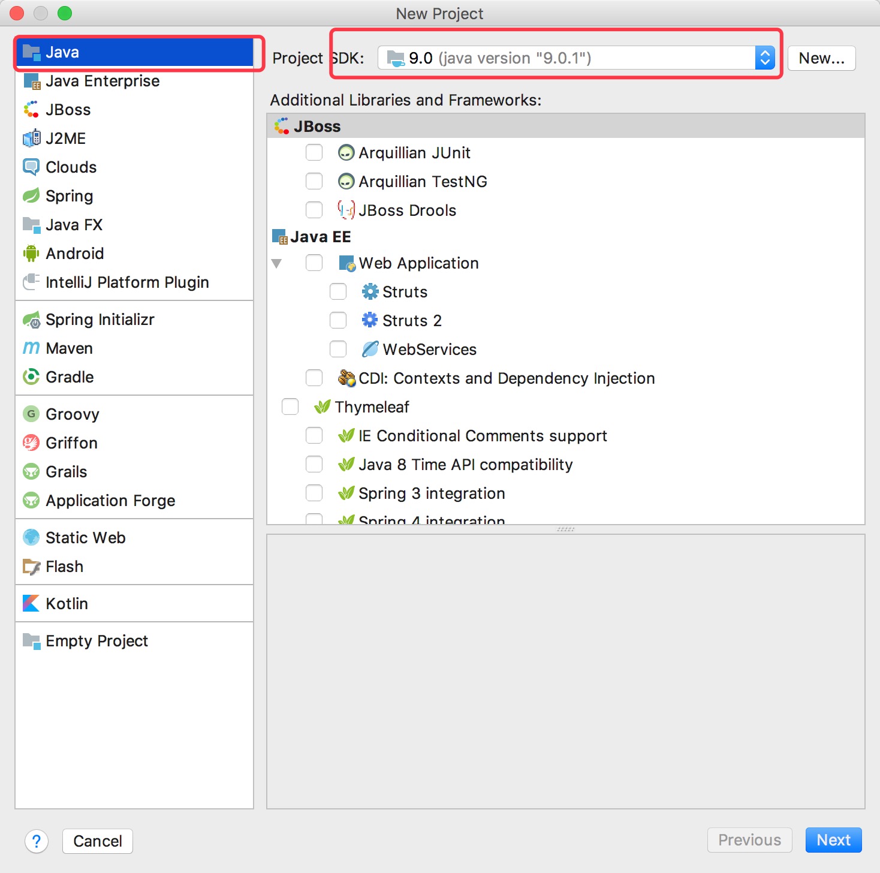Click the New... SDK button
This screenshot has width=880, height=873.
click(x=821, y=58)
